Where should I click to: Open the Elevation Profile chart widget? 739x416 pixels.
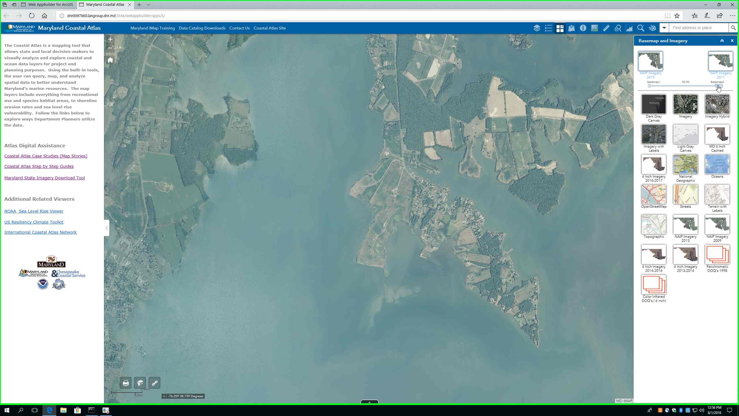629,28
